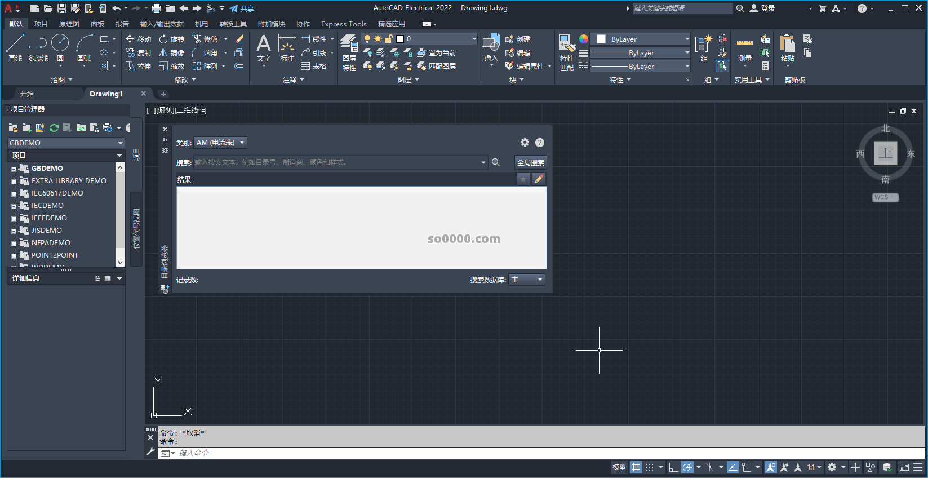
Task: Select the 直线 (Line) tool
Action: pos(15,47)
